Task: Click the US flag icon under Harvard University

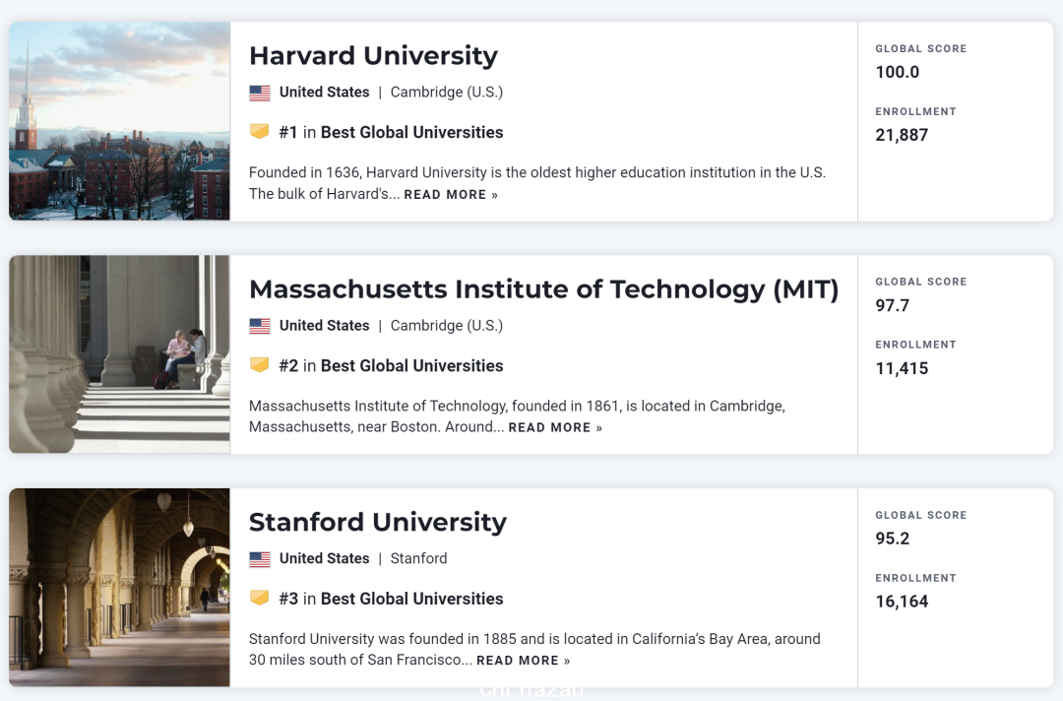Action: (x=260, y=93)
